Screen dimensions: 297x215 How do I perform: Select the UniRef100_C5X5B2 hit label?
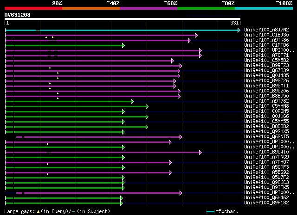tap(266, 61)
